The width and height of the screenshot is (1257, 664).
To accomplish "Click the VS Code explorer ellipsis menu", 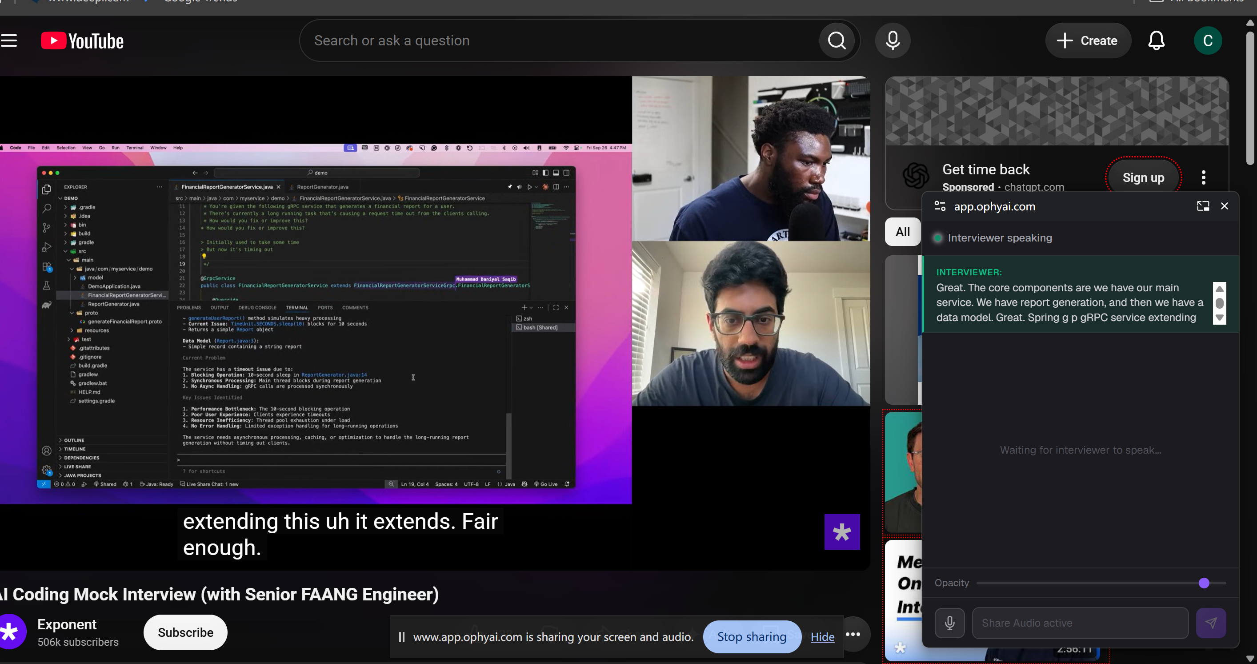I will (159, 187).
